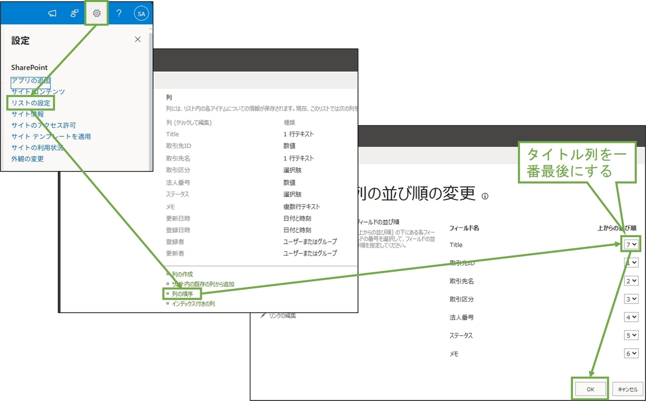This screenshot has height=401, width=646.
Task: Open the 取引先ID order dropdown
Action: tap(631, 262)
